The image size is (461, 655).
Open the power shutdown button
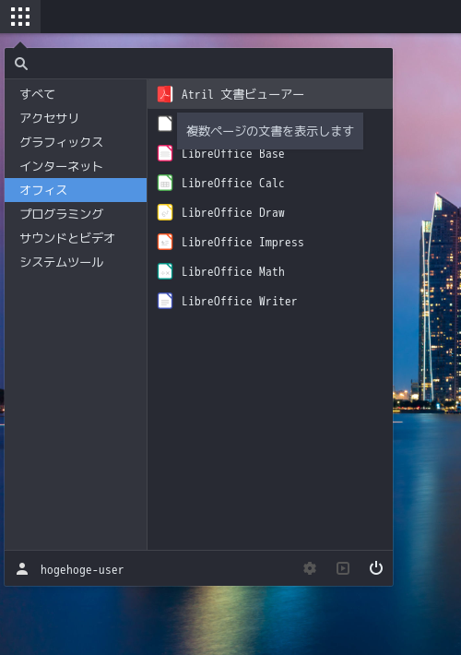point(376,568)
